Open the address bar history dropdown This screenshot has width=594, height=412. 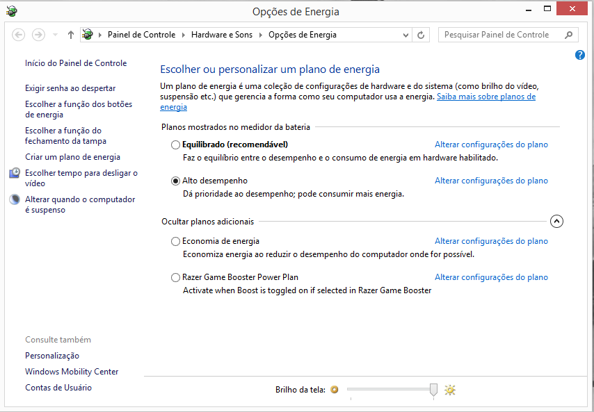coord(406,35)
